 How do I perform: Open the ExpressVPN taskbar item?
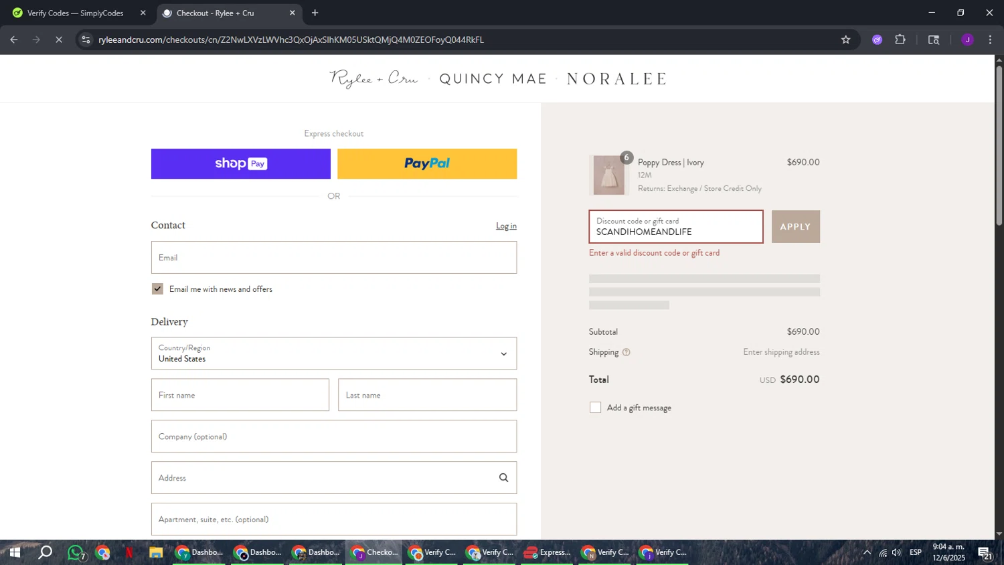[548, 553]
